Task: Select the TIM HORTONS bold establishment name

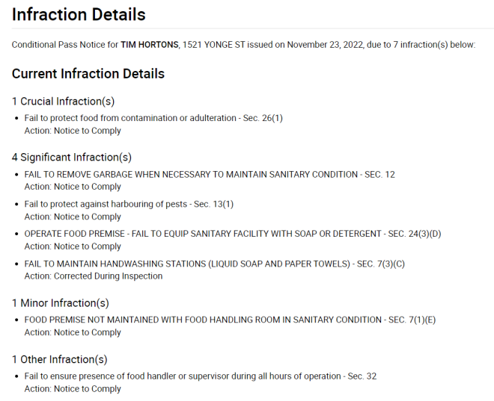Action: [150, 45]
